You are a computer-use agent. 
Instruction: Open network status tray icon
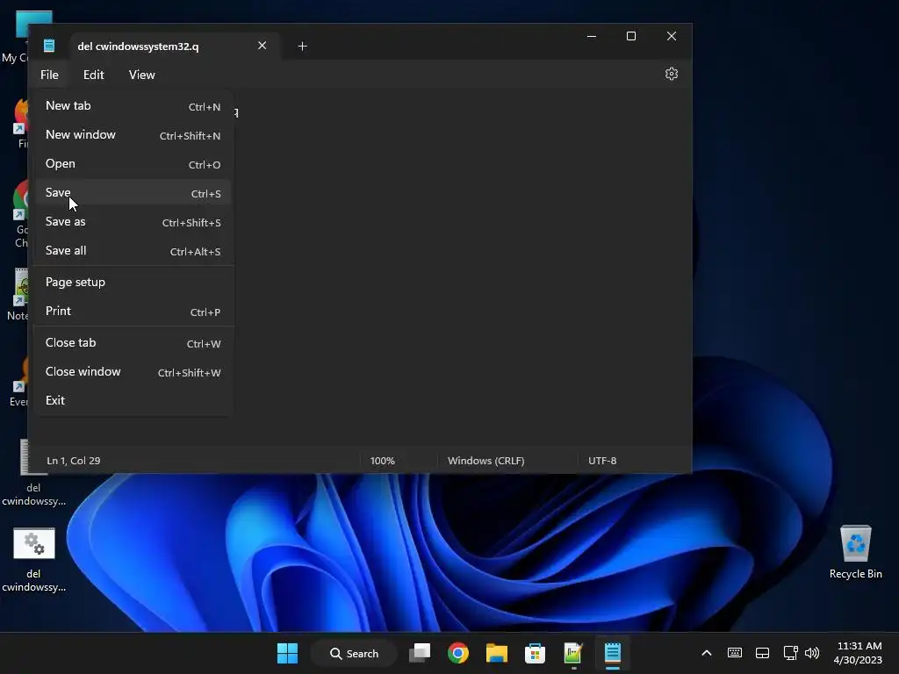(x=791, y=653)
